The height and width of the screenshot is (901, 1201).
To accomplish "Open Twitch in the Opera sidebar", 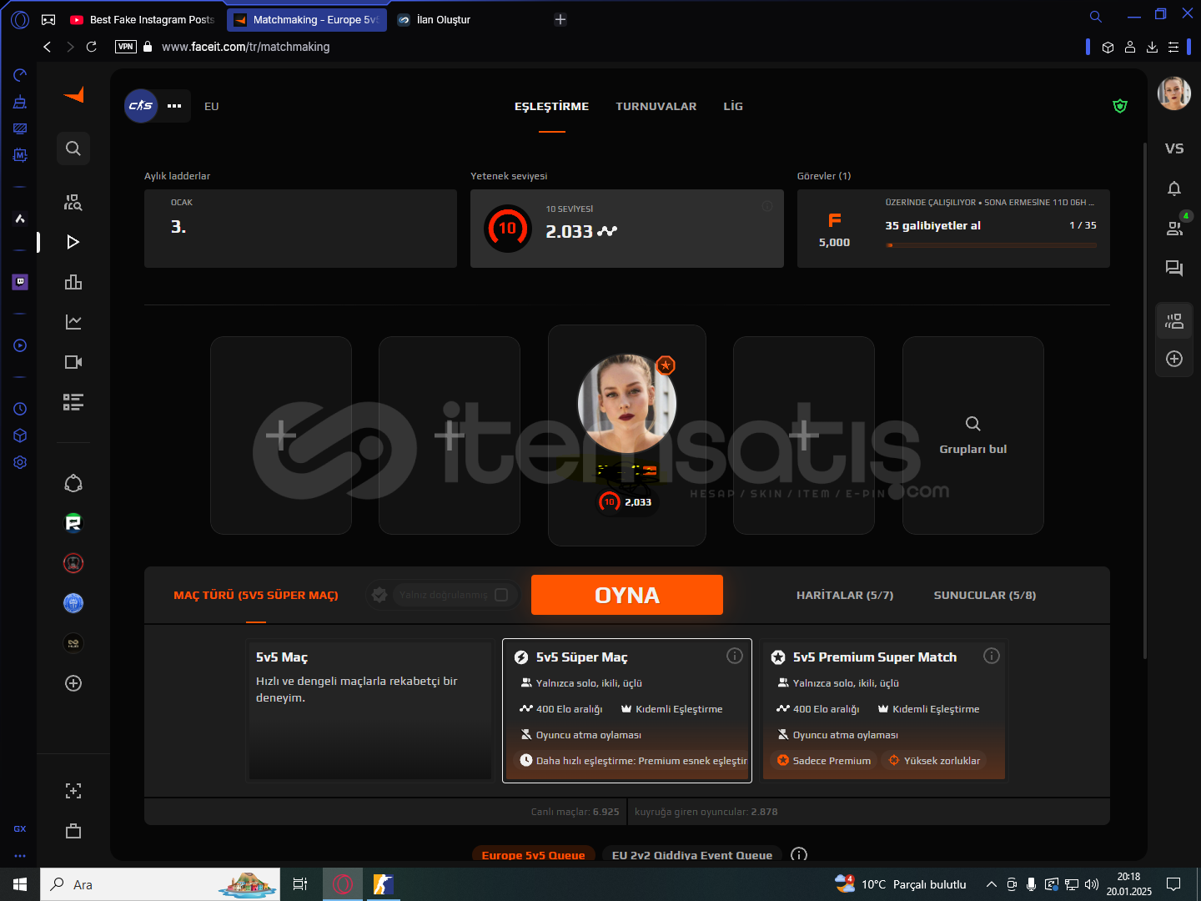I will pos(20,282).
